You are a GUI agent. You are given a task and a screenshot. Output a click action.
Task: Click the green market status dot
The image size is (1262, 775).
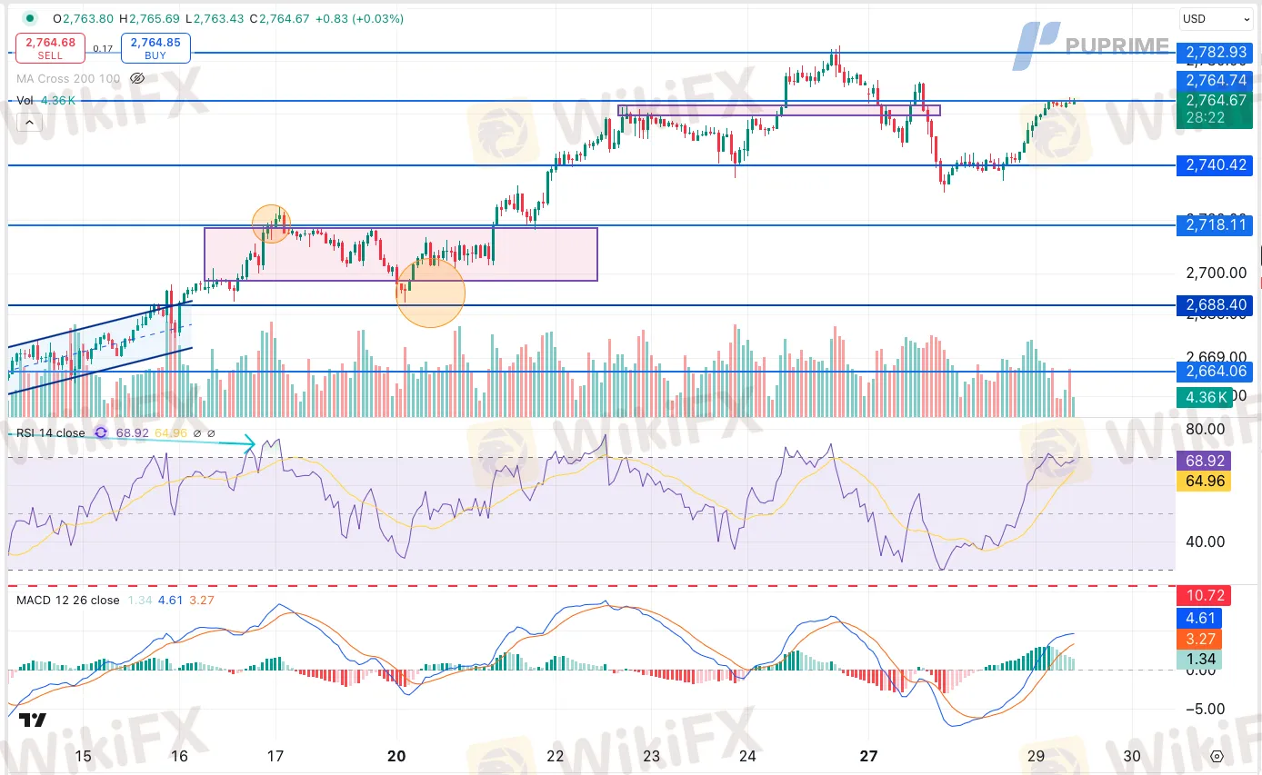click(30, 18)
